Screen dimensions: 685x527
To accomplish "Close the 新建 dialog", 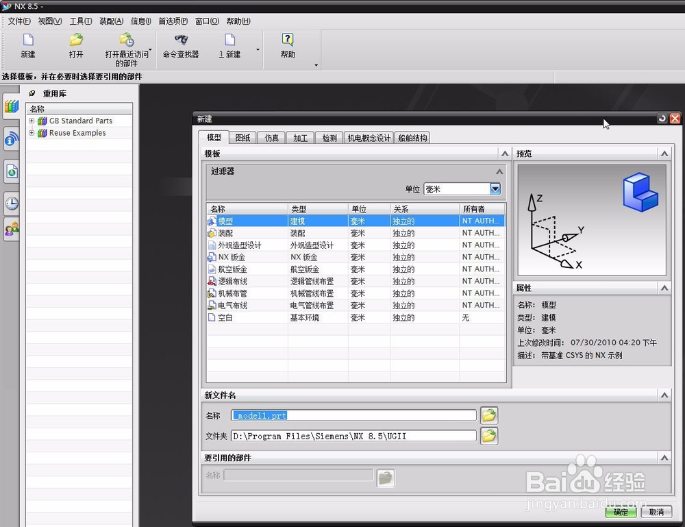I will 675,119.
